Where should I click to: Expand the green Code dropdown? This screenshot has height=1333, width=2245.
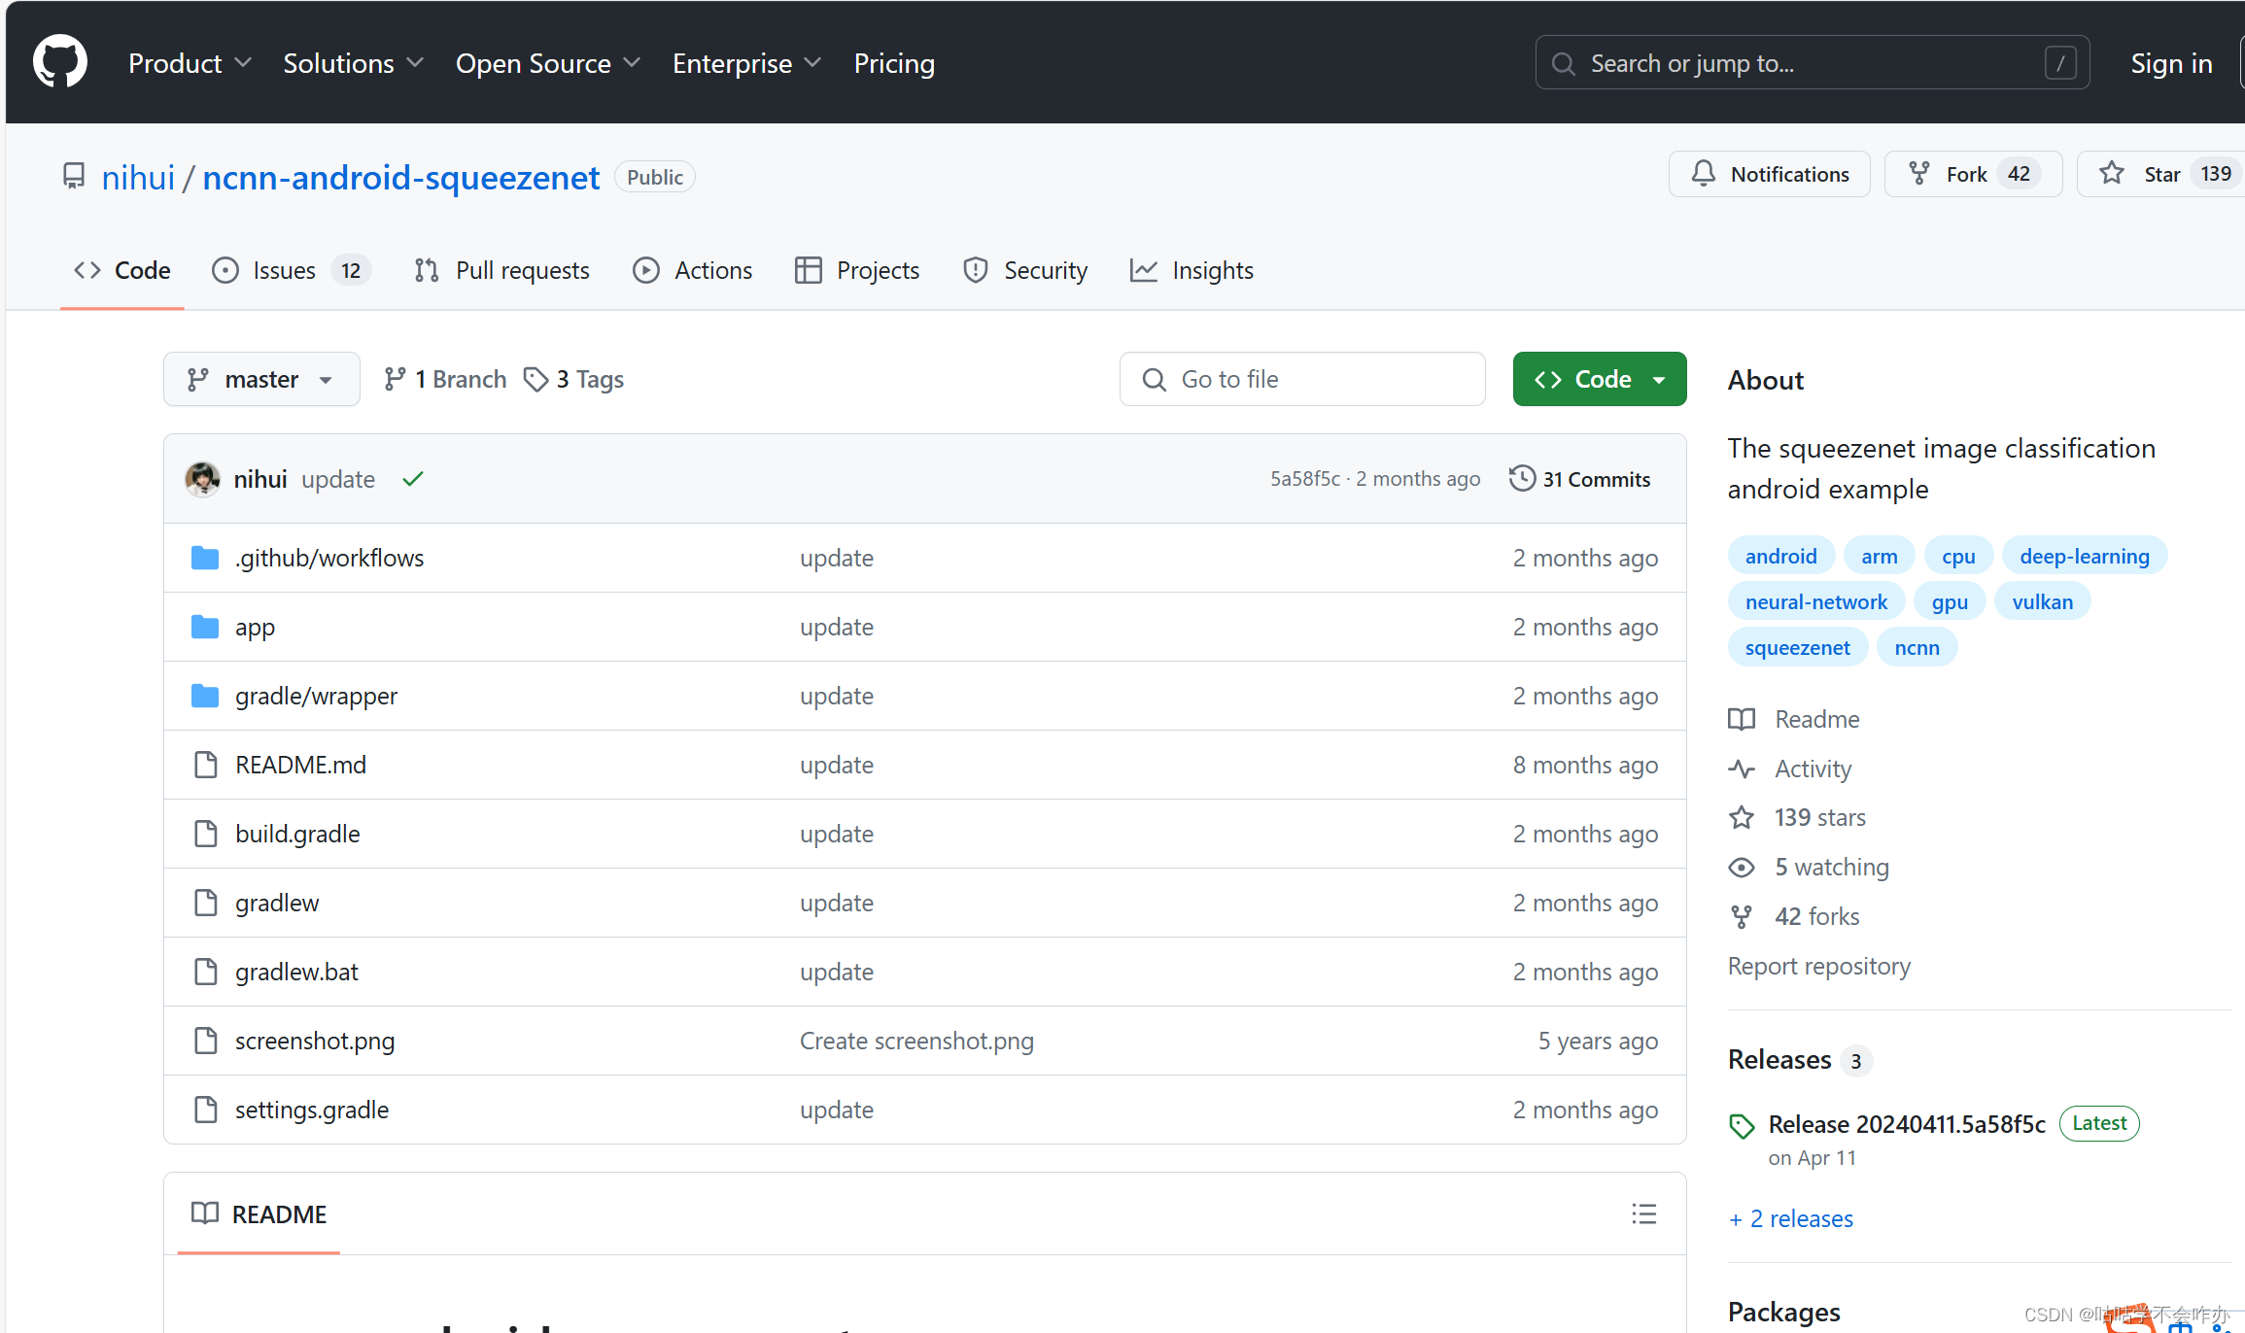pyautogui.click(x=1599, y=379)
